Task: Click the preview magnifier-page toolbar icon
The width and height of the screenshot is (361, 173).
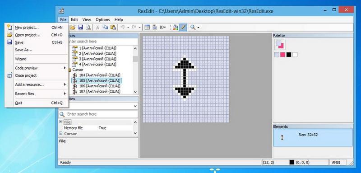Action: 88,27
